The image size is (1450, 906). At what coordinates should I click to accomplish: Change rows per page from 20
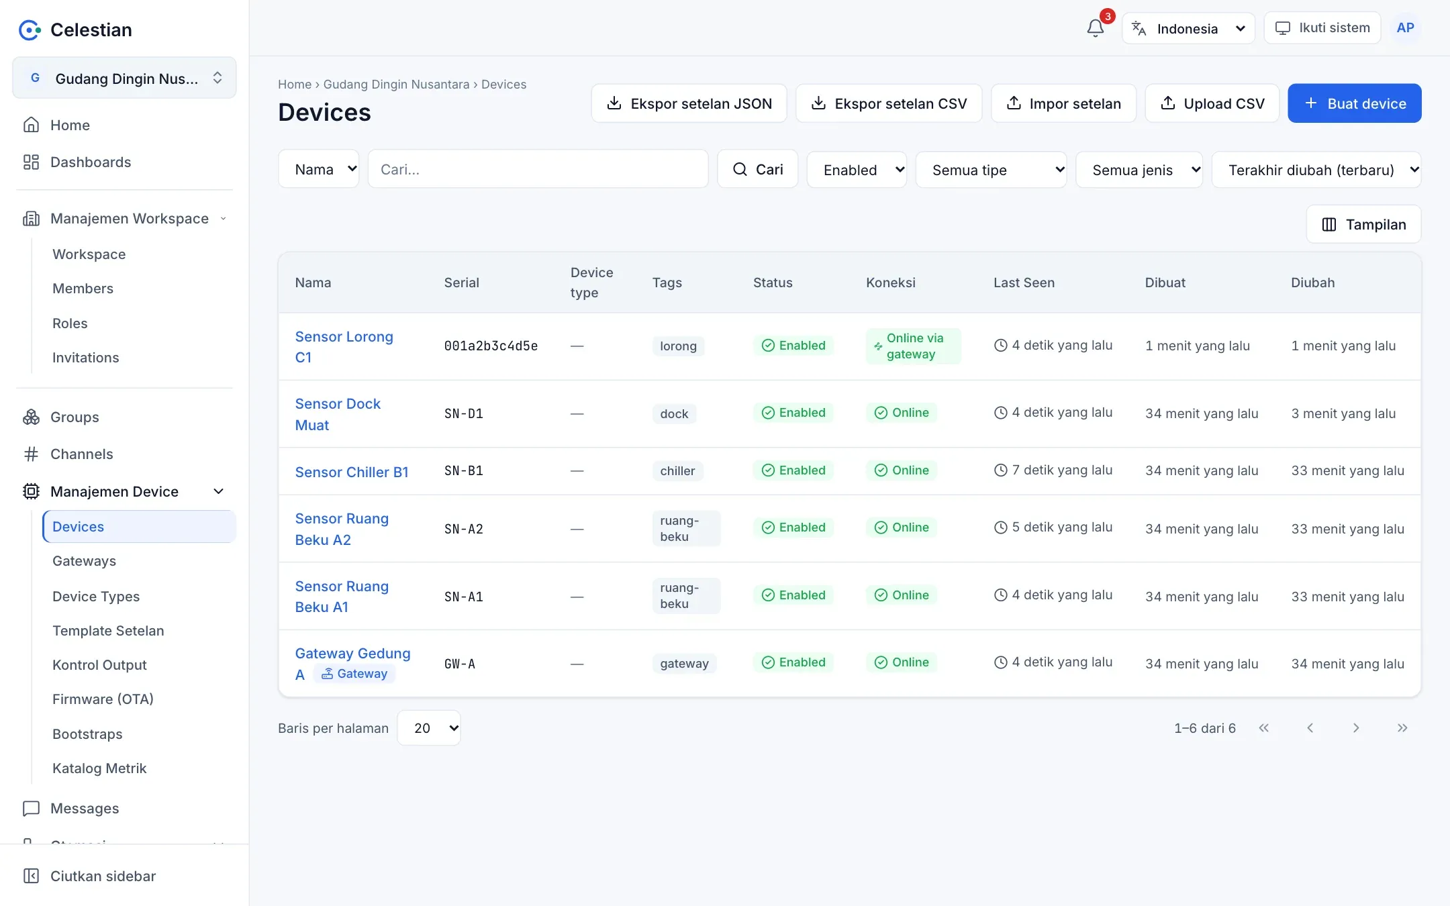429,728
